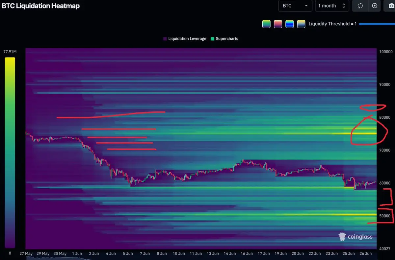Click the 27 May date axis label
Screen dimensions: 395x260
(26, 253)
